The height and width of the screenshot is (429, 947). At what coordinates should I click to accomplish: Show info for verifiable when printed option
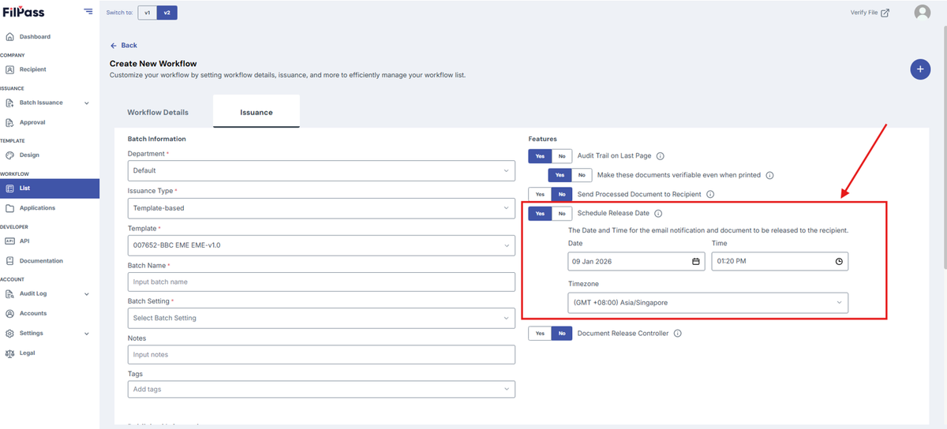pos(769,175)
